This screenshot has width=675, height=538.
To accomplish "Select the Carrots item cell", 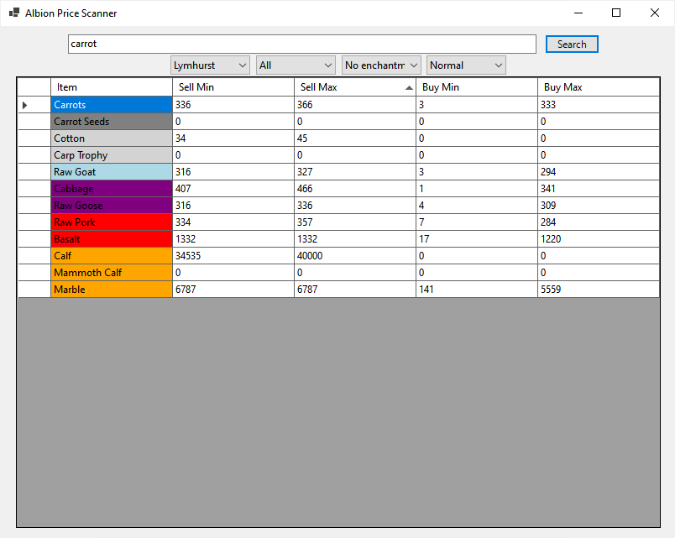I will pos(112,105).
